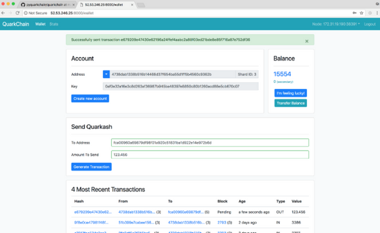The image size is (380, 233).
Task: Click Transfer Balance button
Action: [x=290, y=103]
